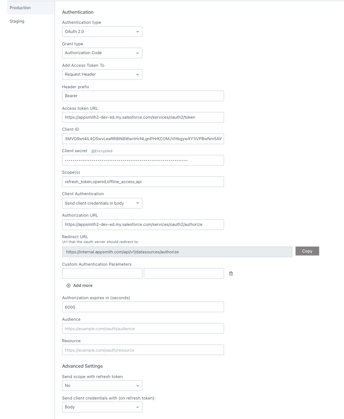Click the Encrypted lock icon by Client secret
Screen dimensions: 344x419
[93, 151]
